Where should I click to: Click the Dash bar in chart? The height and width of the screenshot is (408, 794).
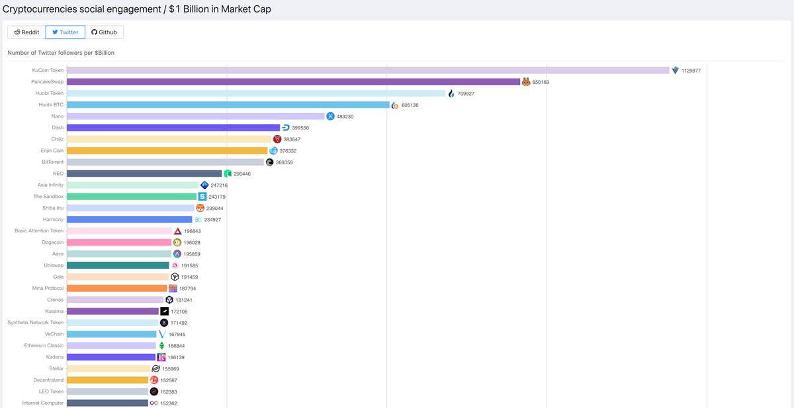(173, 128)
